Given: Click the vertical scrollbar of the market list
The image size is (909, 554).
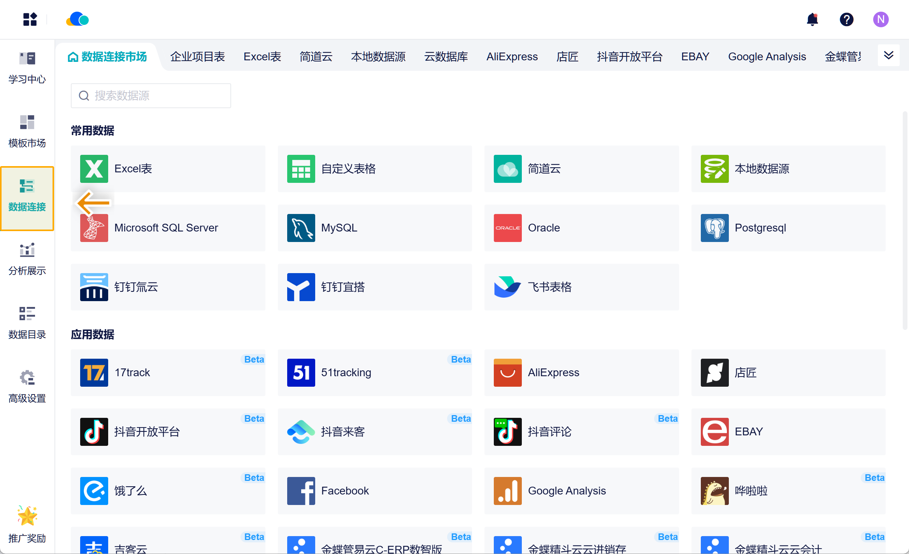Looking at the screenshot, I should point(905,221).
